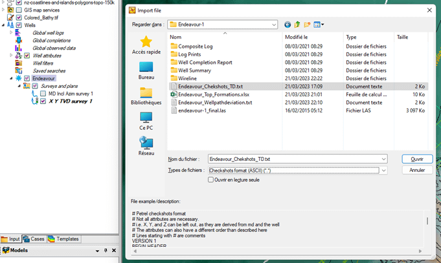Viewport: 441px width, 263px height.
Task: Collapse the Endeavour well tree node
Action: pos(12,78)
